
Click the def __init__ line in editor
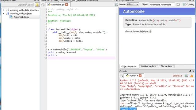coord(80,32)
